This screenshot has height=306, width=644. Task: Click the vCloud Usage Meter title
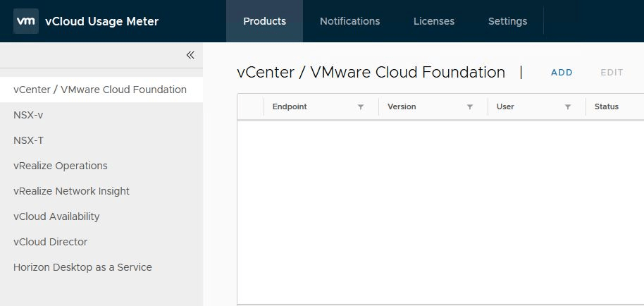(x=102, y=21)
